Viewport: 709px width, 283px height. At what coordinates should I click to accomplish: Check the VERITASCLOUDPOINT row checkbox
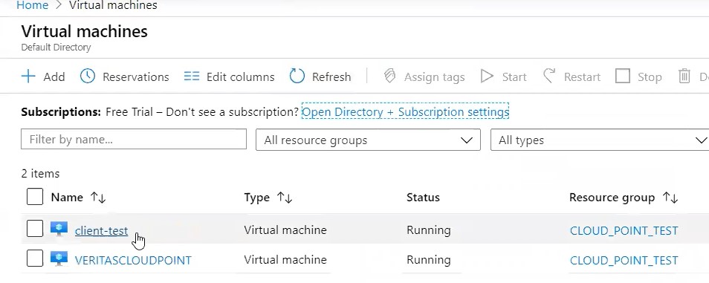(x=35, y=258)
